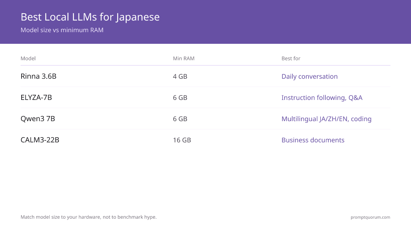411x231 pixels.
Task: Select the 'Qwen3 7B' model cell
Action: point(38,119)
